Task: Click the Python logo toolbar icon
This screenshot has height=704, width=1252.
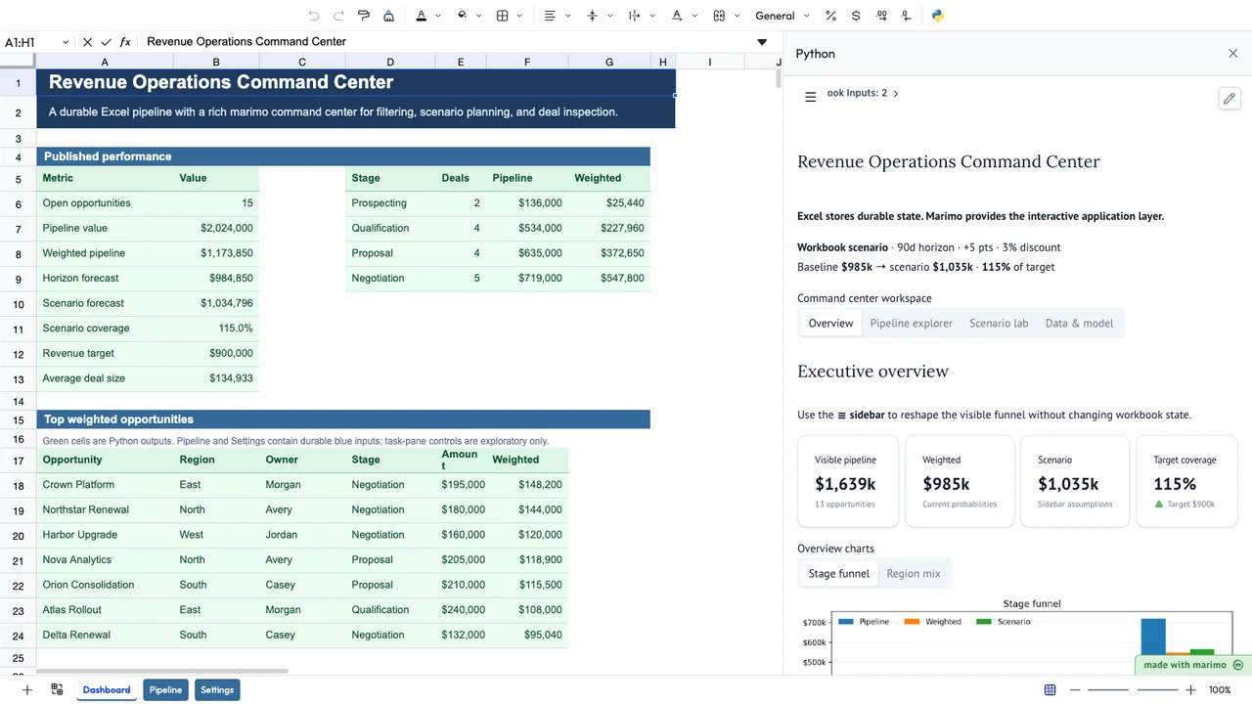Action: point(937,16)
